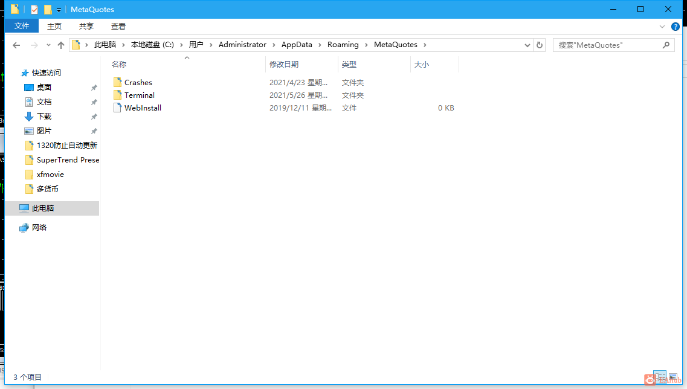This screenshot has height=389, width=687.
Task: Switch to the 共享 ribbon tab
Action: click(x=86, y=27)
